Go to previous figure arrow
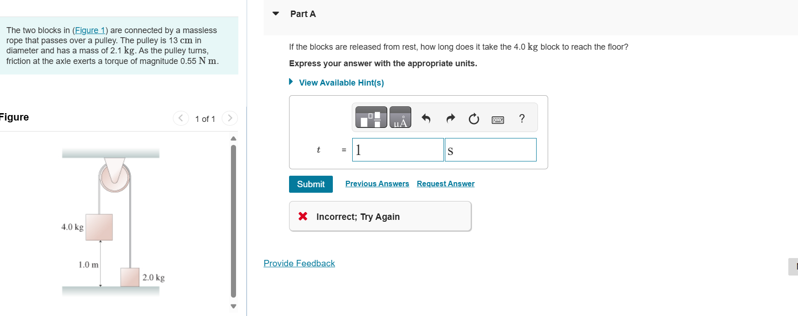This screenshot has width=798, height=316. 181,118
